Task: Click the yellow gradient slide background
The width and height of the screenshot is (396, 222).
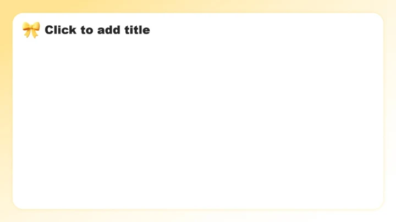Action: click(x=5, y=110)
